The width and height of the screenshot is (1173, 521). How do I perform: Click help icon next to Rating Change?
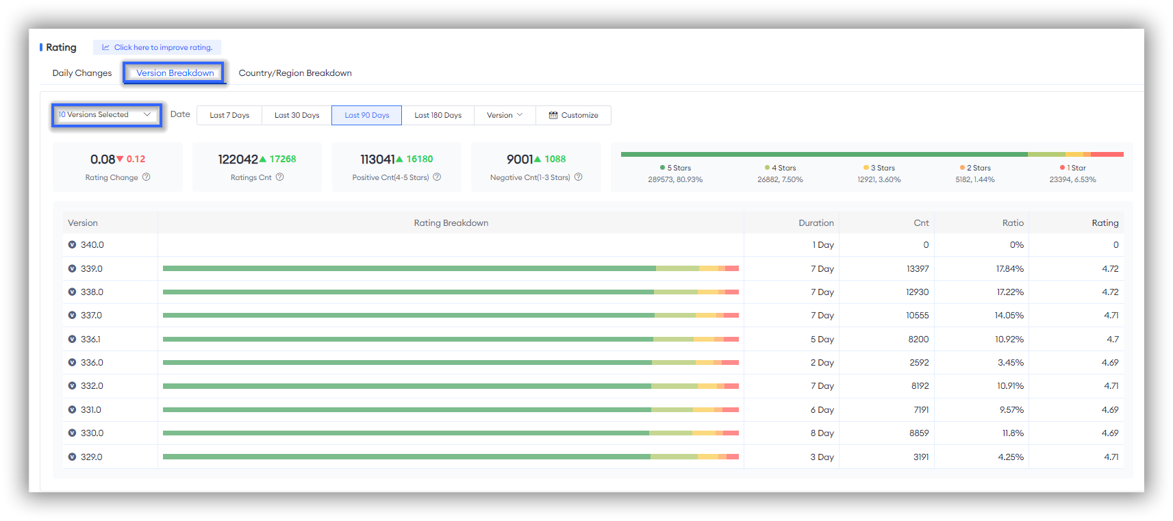tap(146, 177)
